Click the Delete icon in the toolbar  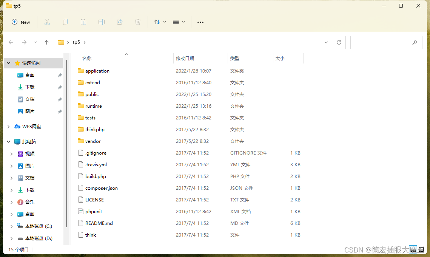pyautogui.click(x=137, y=22)
